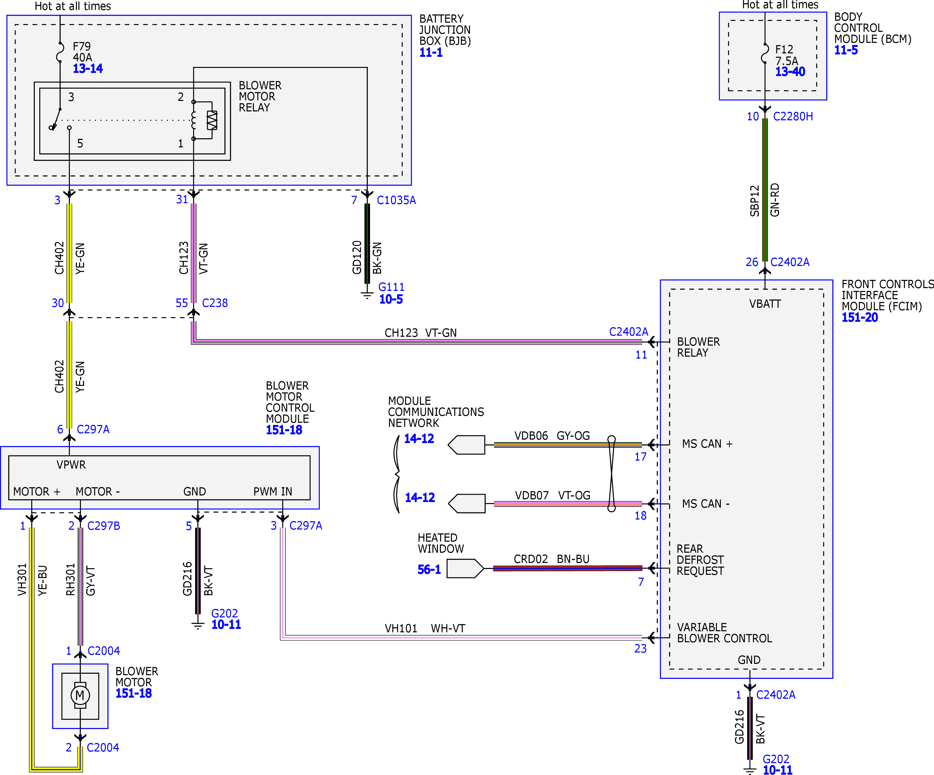Click the REAR DEFROST REQUEST label
This screenshot has width=934, height=775.
700,560
